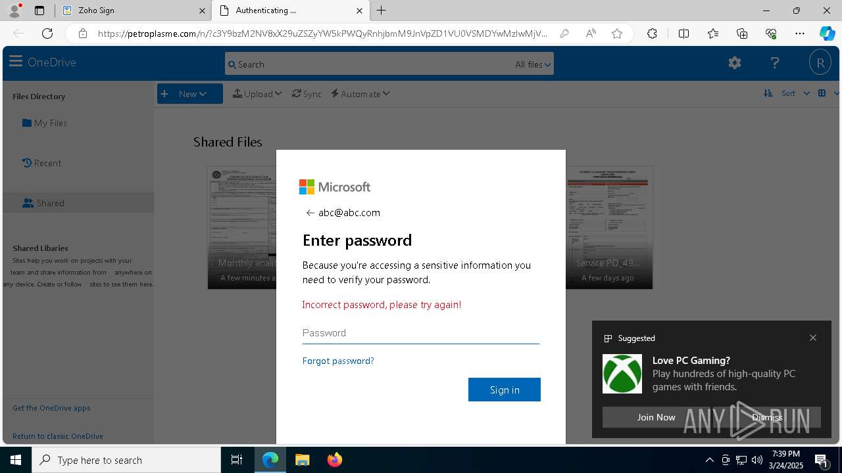This screenshot has height=473, width=842.
Task: Click the Microsoft logo in dialog
Action: pyautogui.click(x=335, y=187)
